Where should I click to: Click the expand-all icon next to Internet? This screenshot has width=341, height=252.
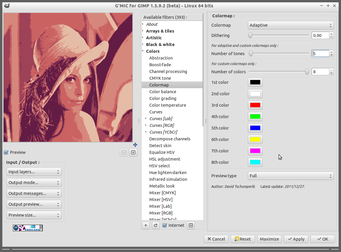(191, 225)
